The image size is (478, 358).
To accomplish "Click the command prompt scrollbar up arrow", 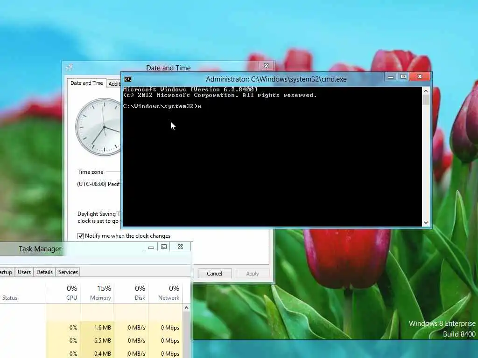I will click(426, 91).
